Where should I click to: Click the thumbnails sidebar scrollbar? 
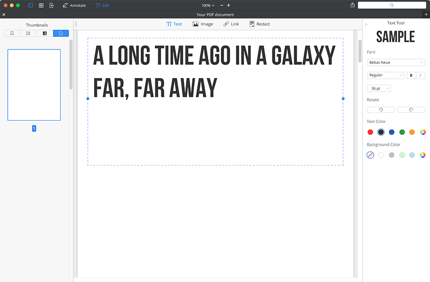pos(71,64)
